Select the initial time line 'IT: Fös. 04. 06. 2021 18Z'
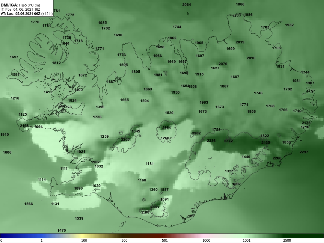 click(x=20, y=9)
